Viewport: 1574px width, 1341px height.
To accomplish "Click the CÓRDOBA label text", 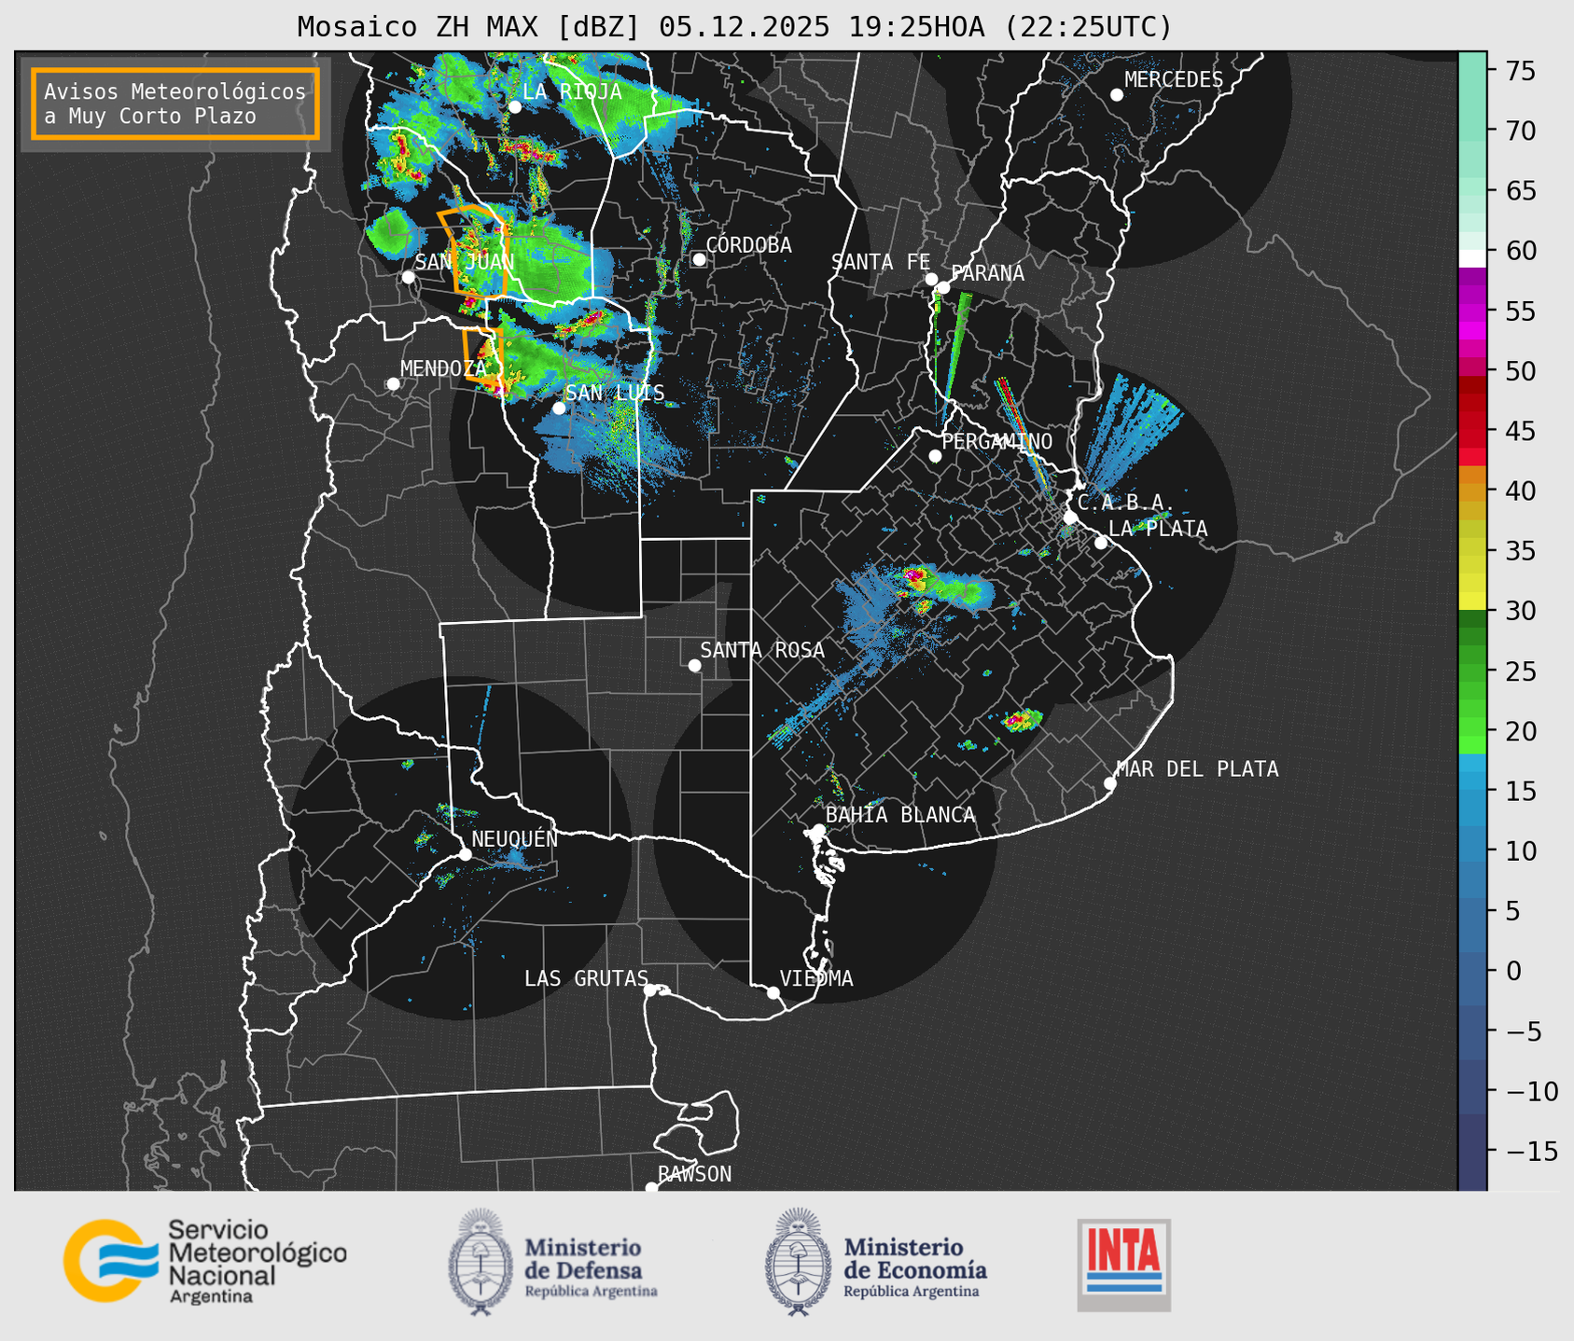I will [748, 245].
